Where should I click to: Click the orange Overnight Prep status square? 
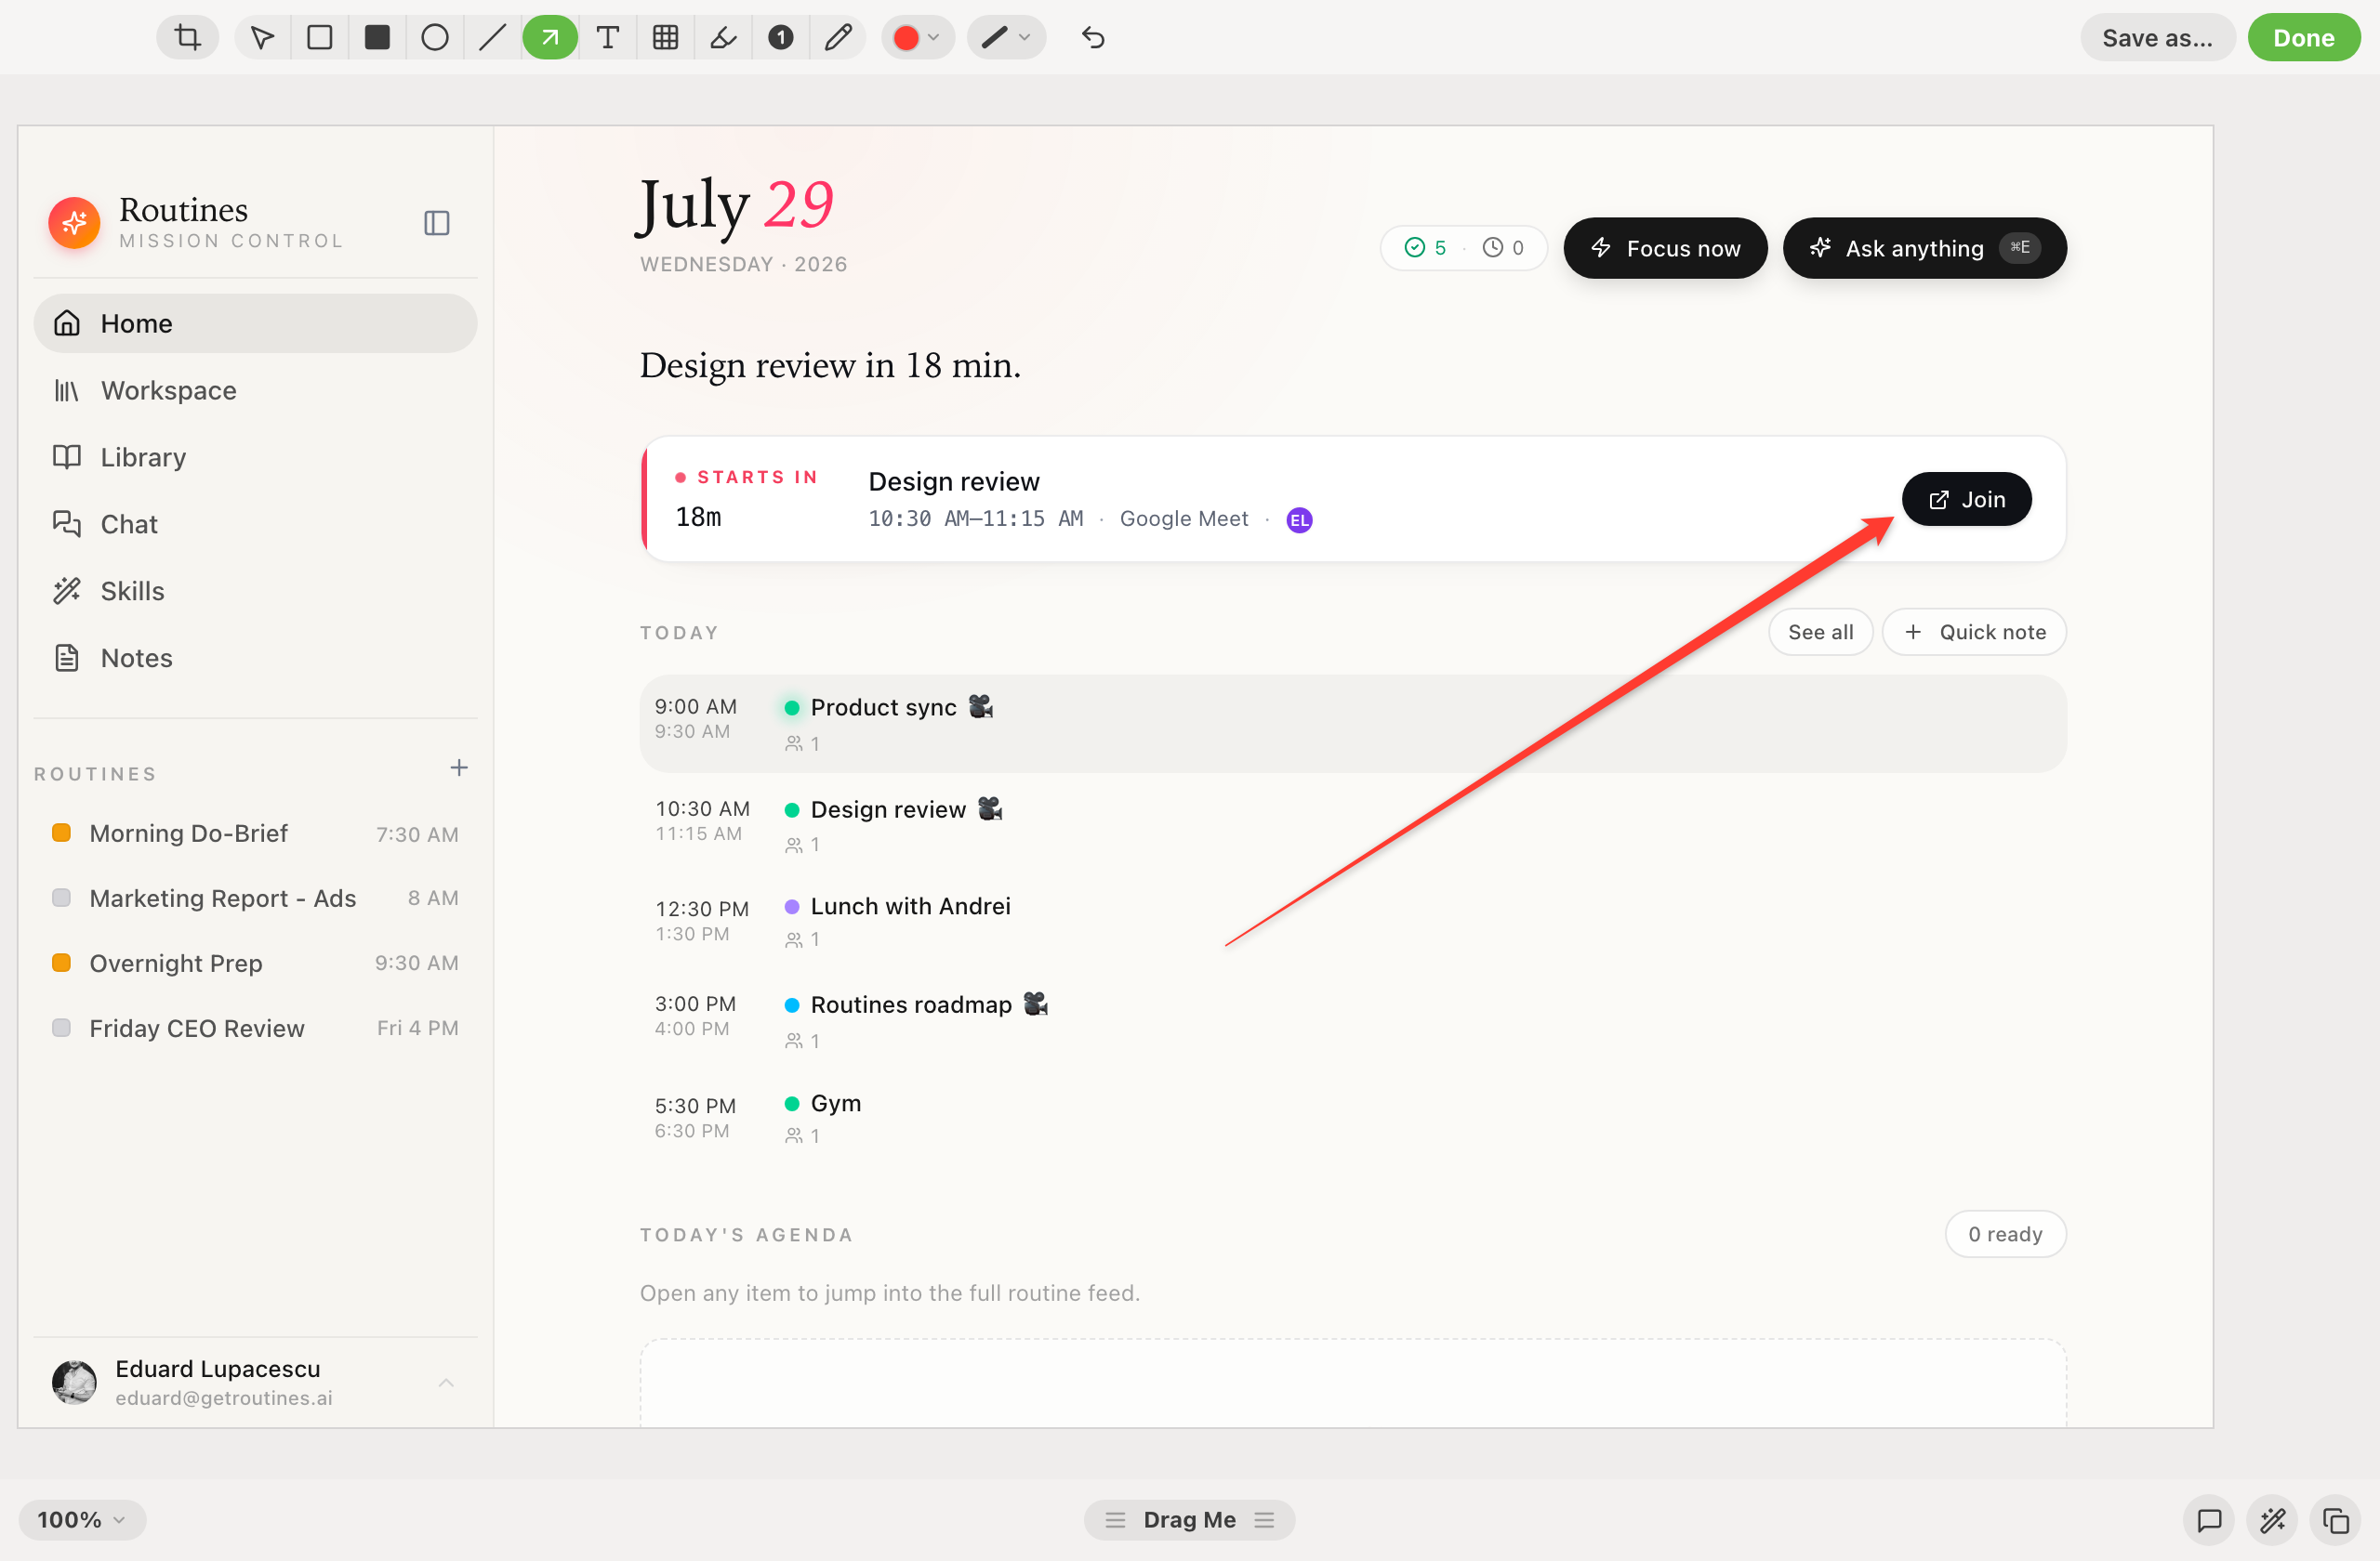point(61,963)
